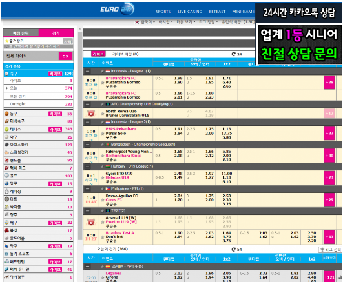This screenshot has height=282, width=343.
Task: Toggle favorite star for Fakirerpool Young Men match
Action: (102, 156)
